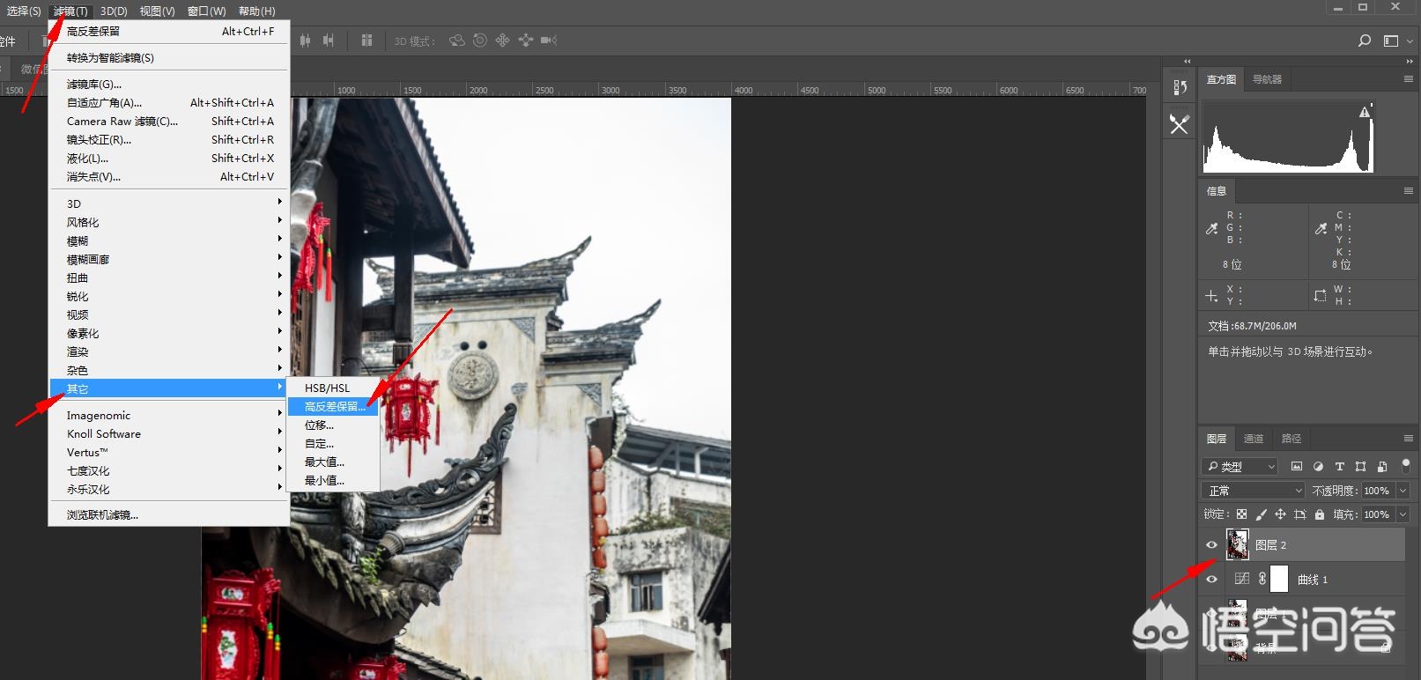
Task: Open 滤镜库(G)... from the filter menu
Action: pyautogui.click(x=94, y=85)
